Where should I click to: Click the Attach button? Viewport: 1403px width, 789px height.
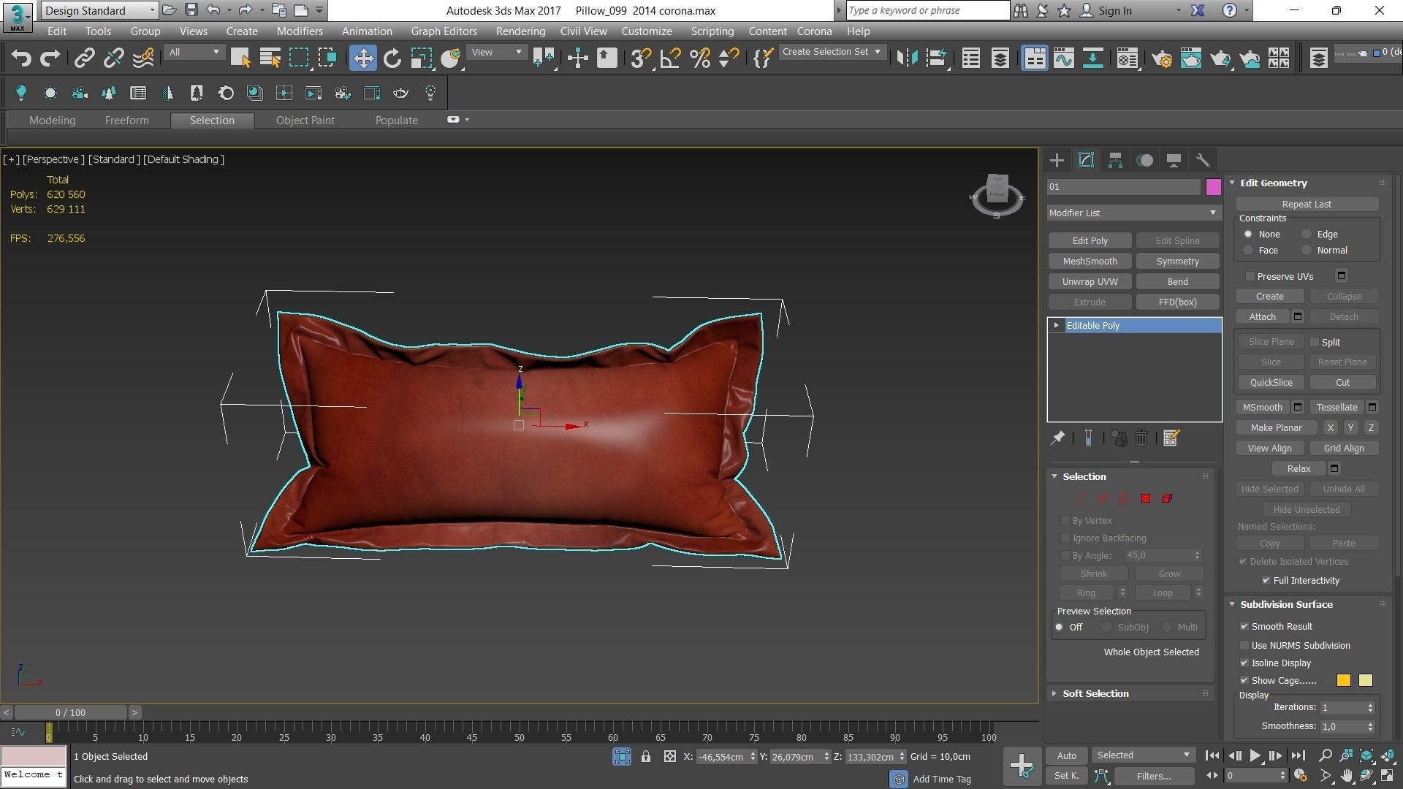[x=1262, y=317]
